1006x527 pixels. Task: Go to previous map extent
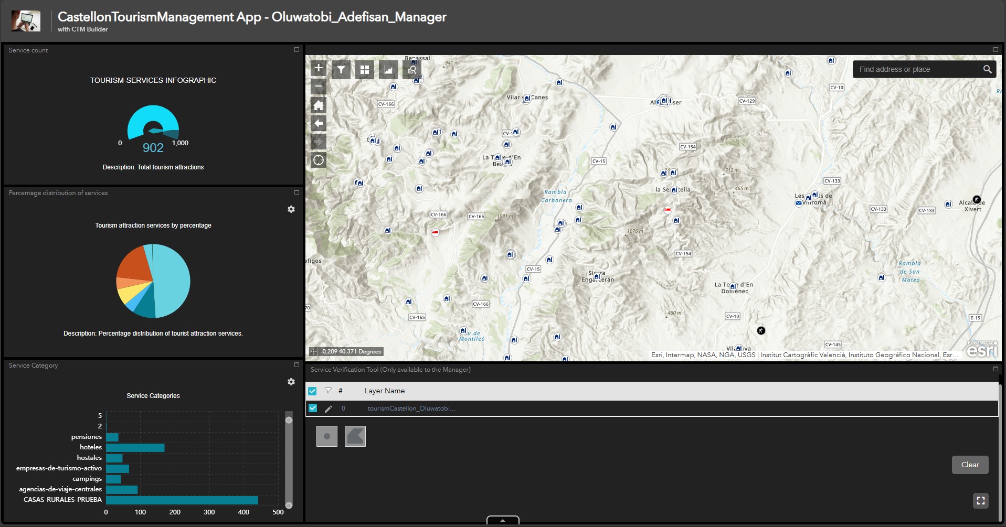(319, 123)
